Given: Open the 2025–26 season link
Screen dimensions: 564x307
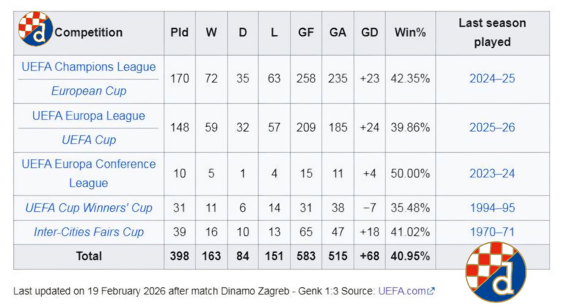Looking at the screenshot, I should tap(492, 128).
